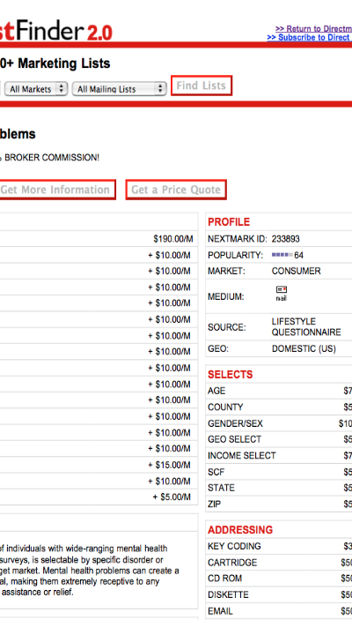
Task: Click the Finder 2.0 logo
Action: [56, 32]
